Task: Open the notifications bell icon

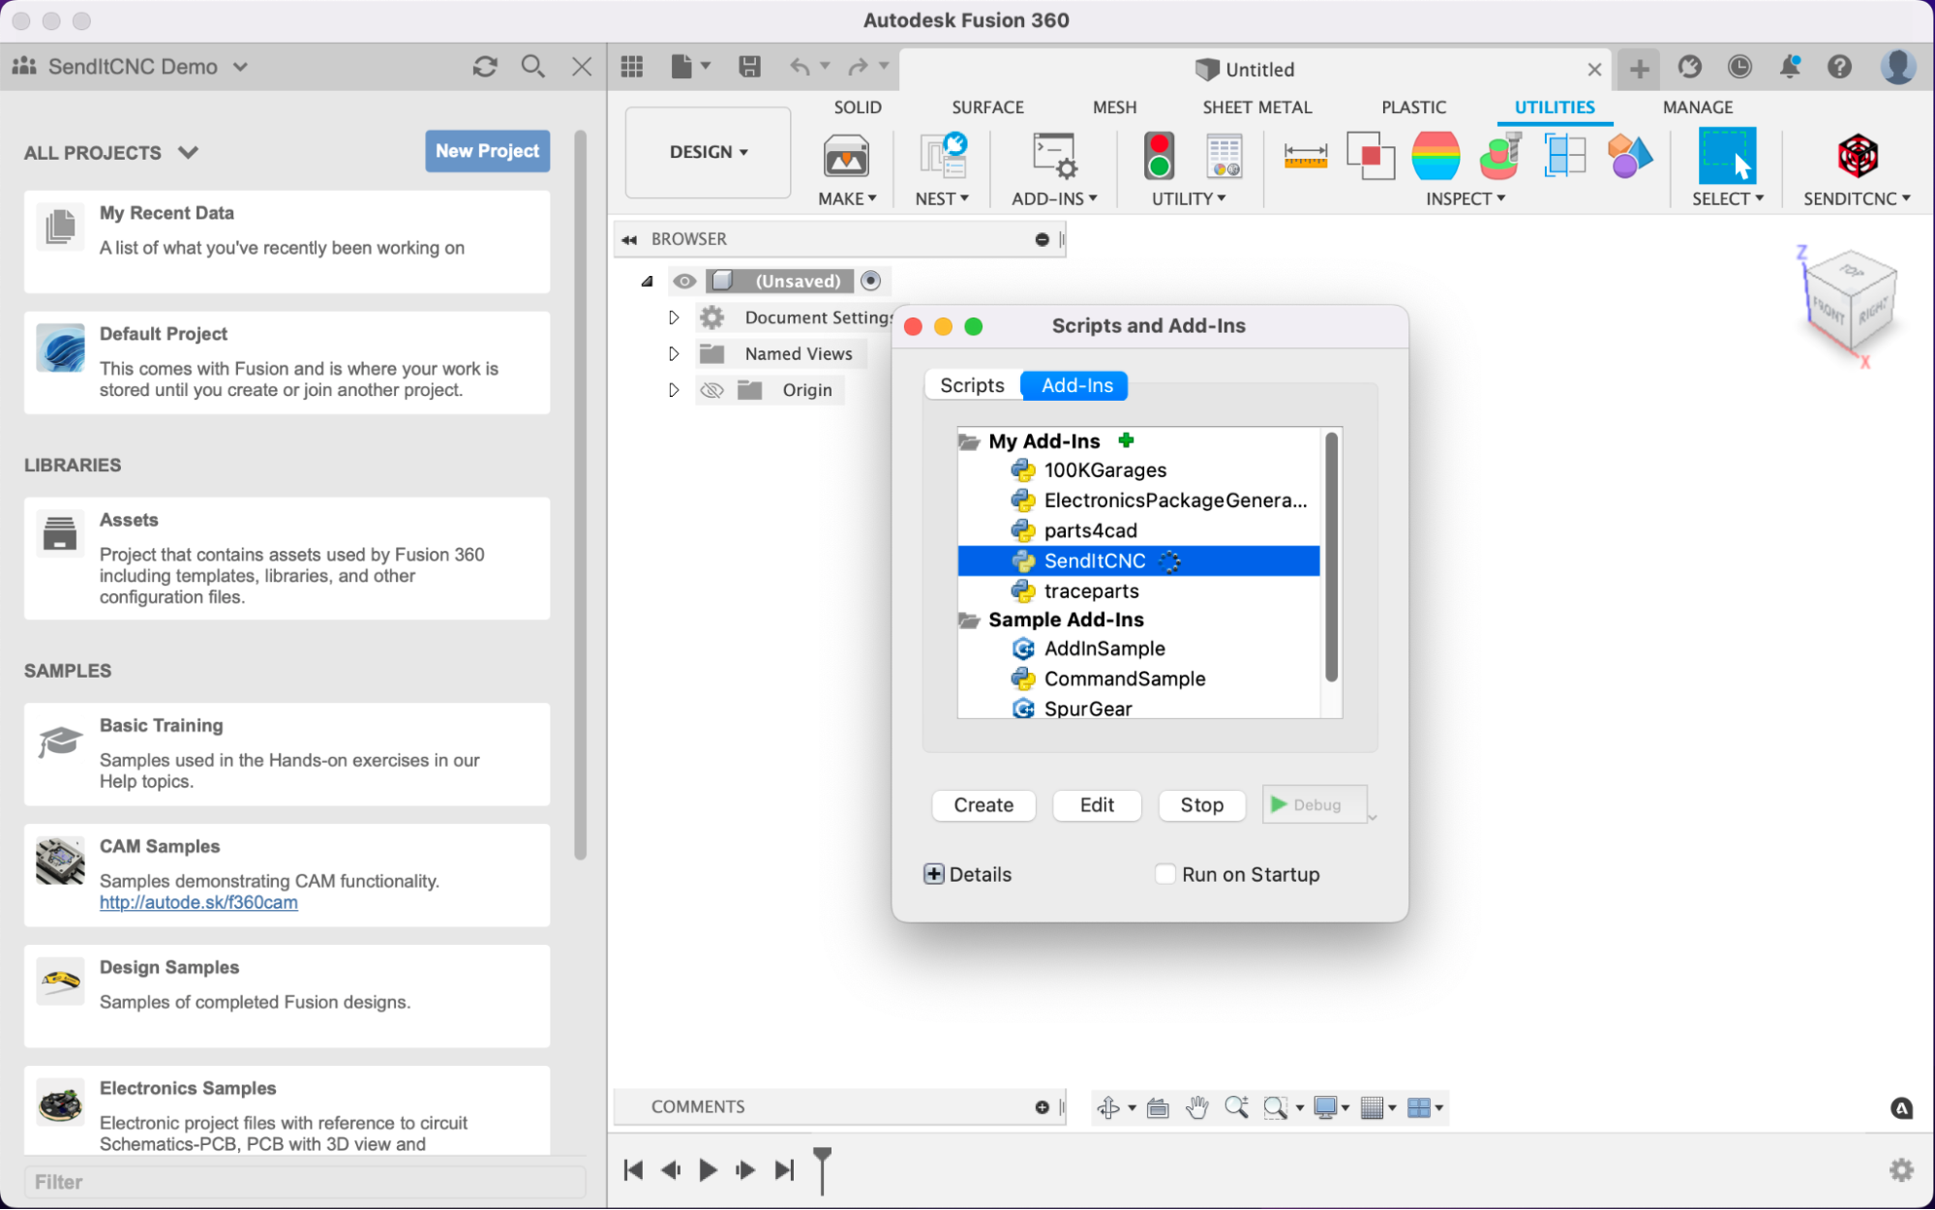Action: click(x=1790, y=67)
